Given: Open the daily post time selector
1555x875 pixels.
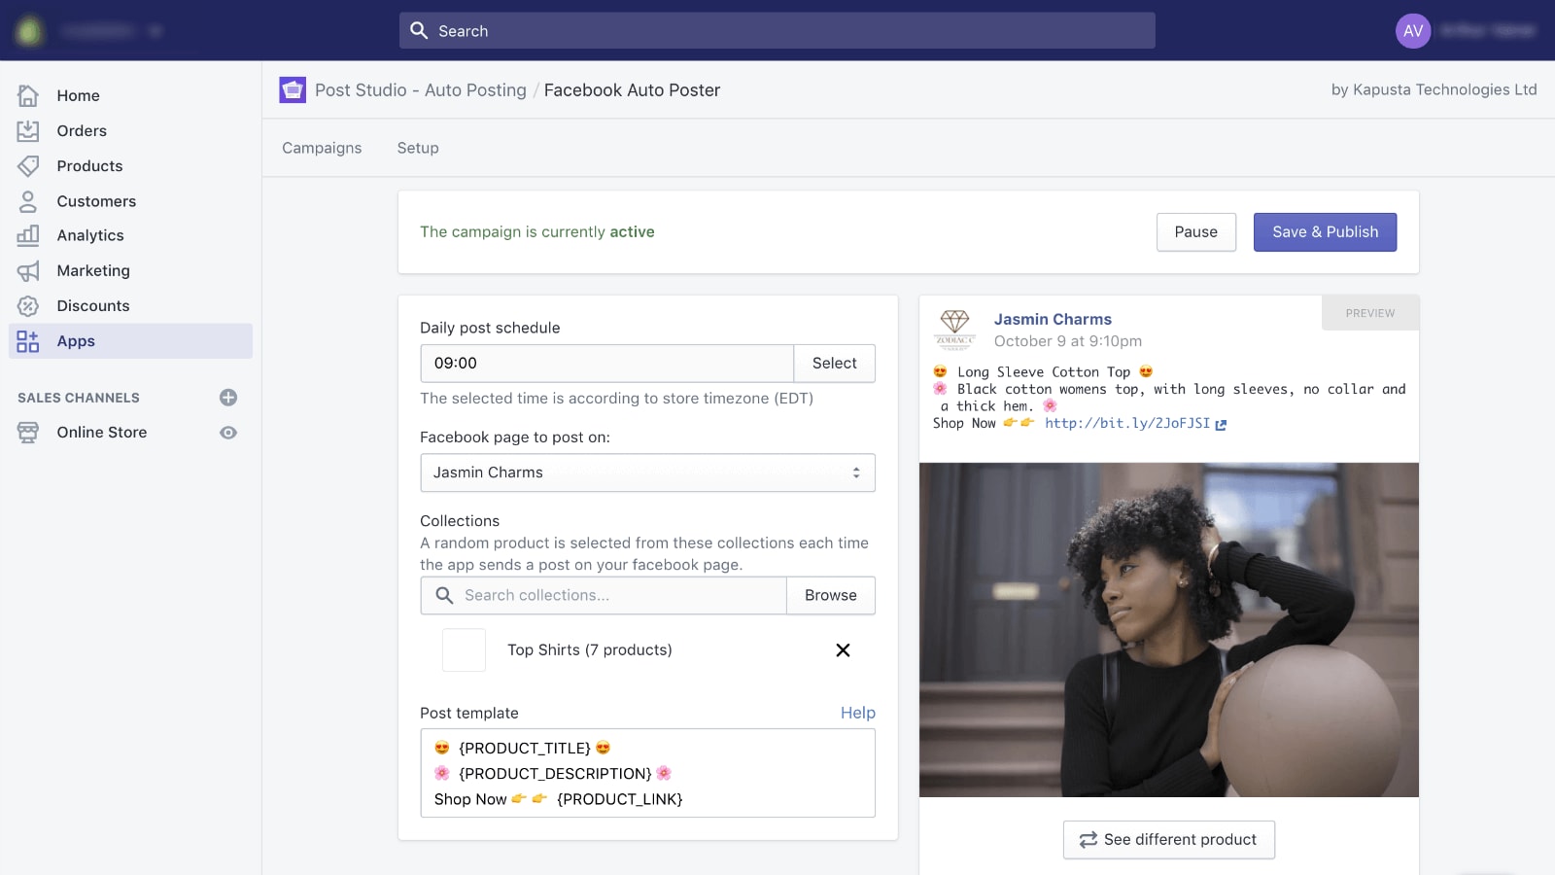Looking at the screenshot, I should pos(834,363).
